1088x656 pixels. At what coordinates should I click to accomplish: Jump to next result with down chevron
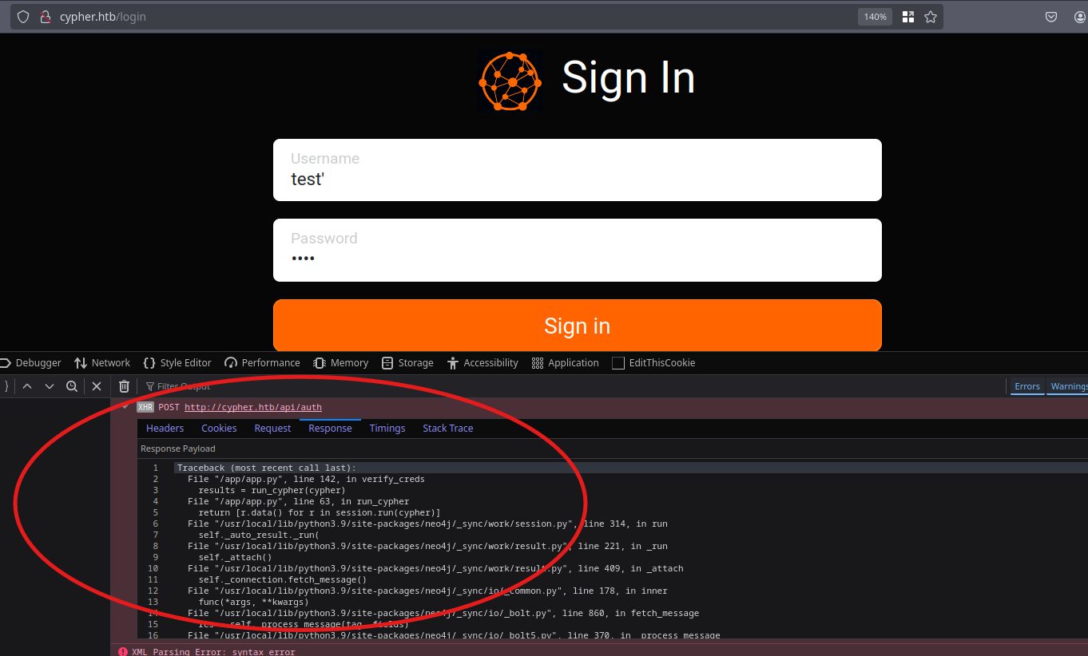[x=50, y=386]
